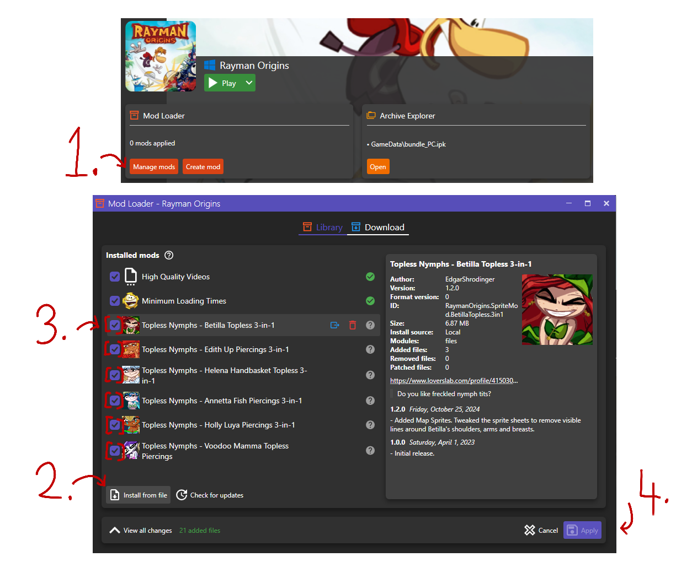Click the question mark on Betilla mod row
The height and width of the screenshot is (573, 692).
pos(370,325)
